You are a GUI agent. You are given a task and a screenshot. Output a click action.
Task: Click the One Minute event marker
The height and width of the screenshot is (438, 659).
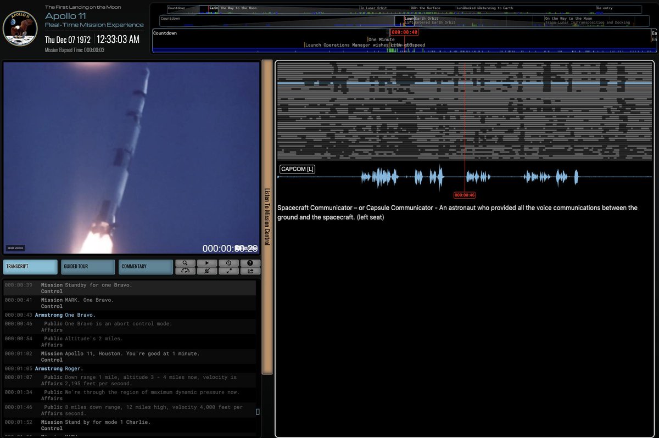click(381, 40)
